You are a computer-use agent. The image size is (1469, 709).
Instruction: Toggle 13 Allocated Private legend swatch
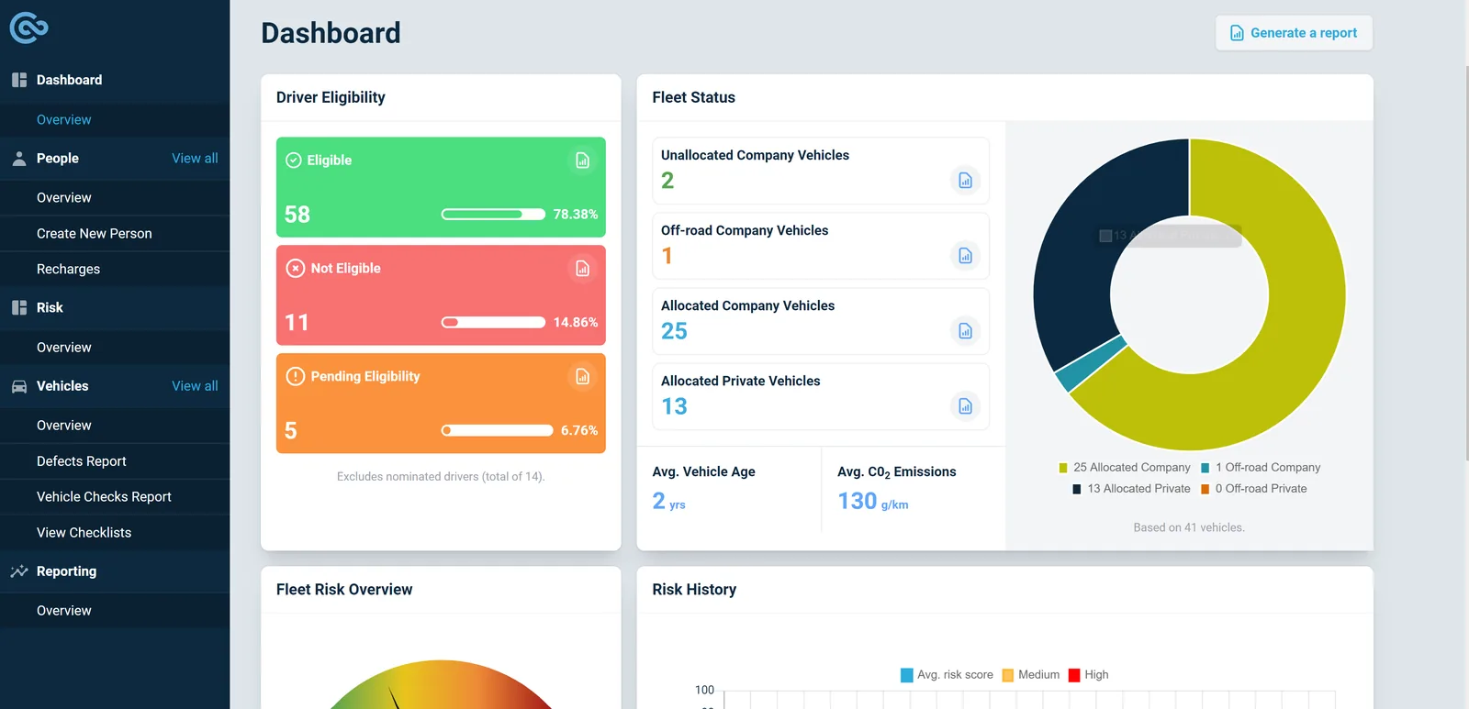coord(1077,489)
